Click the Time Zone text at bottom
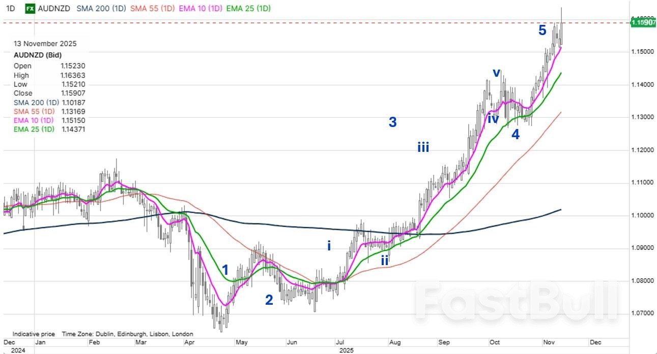Image resolution: width=657 pixels, height=354 pixels. coord(127,334)
